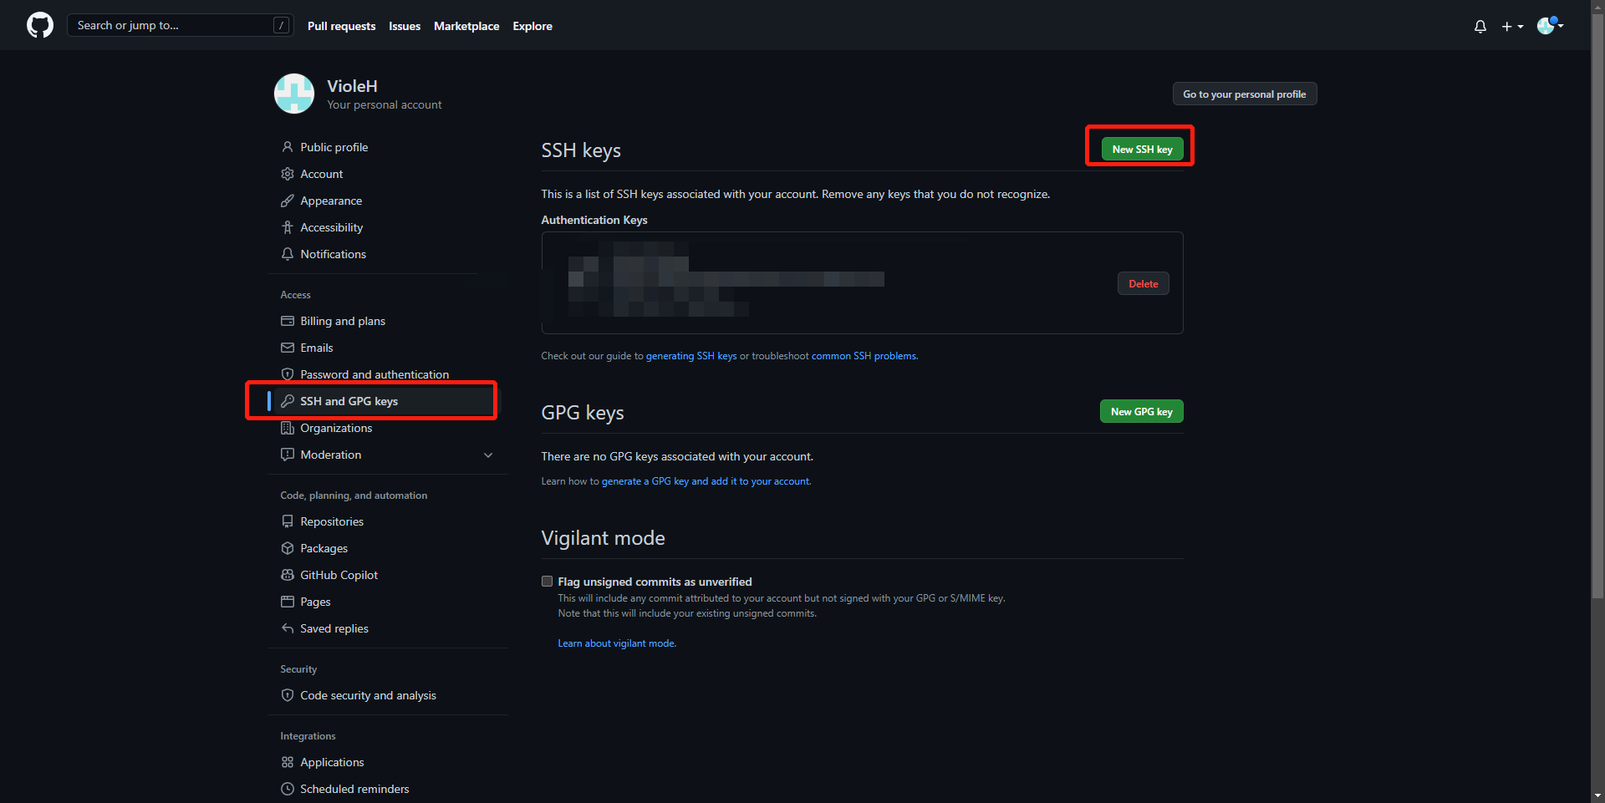Click the Account gear icon
The height and width of the screenshot is (803, 1605).
click(x=288, y=174)
